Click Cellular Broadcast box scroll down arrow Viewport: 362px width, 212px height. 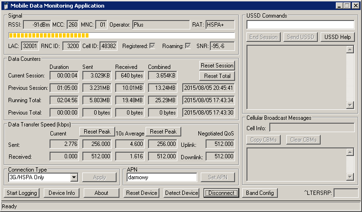point(350,177)
